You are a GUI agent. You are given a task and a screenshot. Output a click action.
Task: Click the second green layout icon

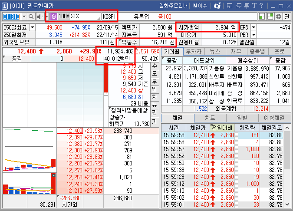click(270, 16)
